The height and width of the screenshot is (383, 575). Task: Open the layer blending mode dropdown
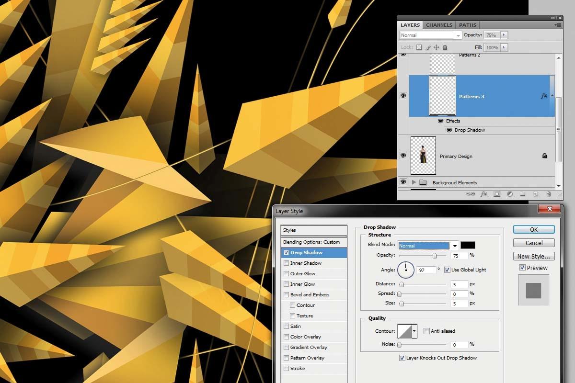tap(430, 35)
